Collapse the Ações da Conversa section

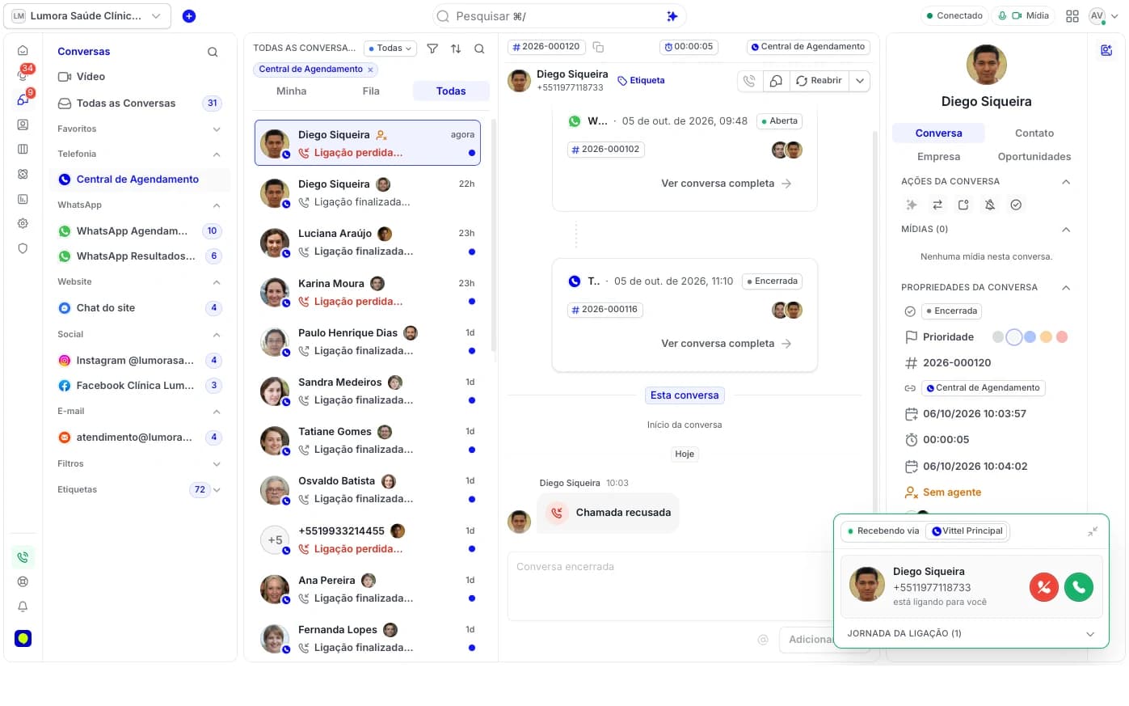coord(1066,182)
